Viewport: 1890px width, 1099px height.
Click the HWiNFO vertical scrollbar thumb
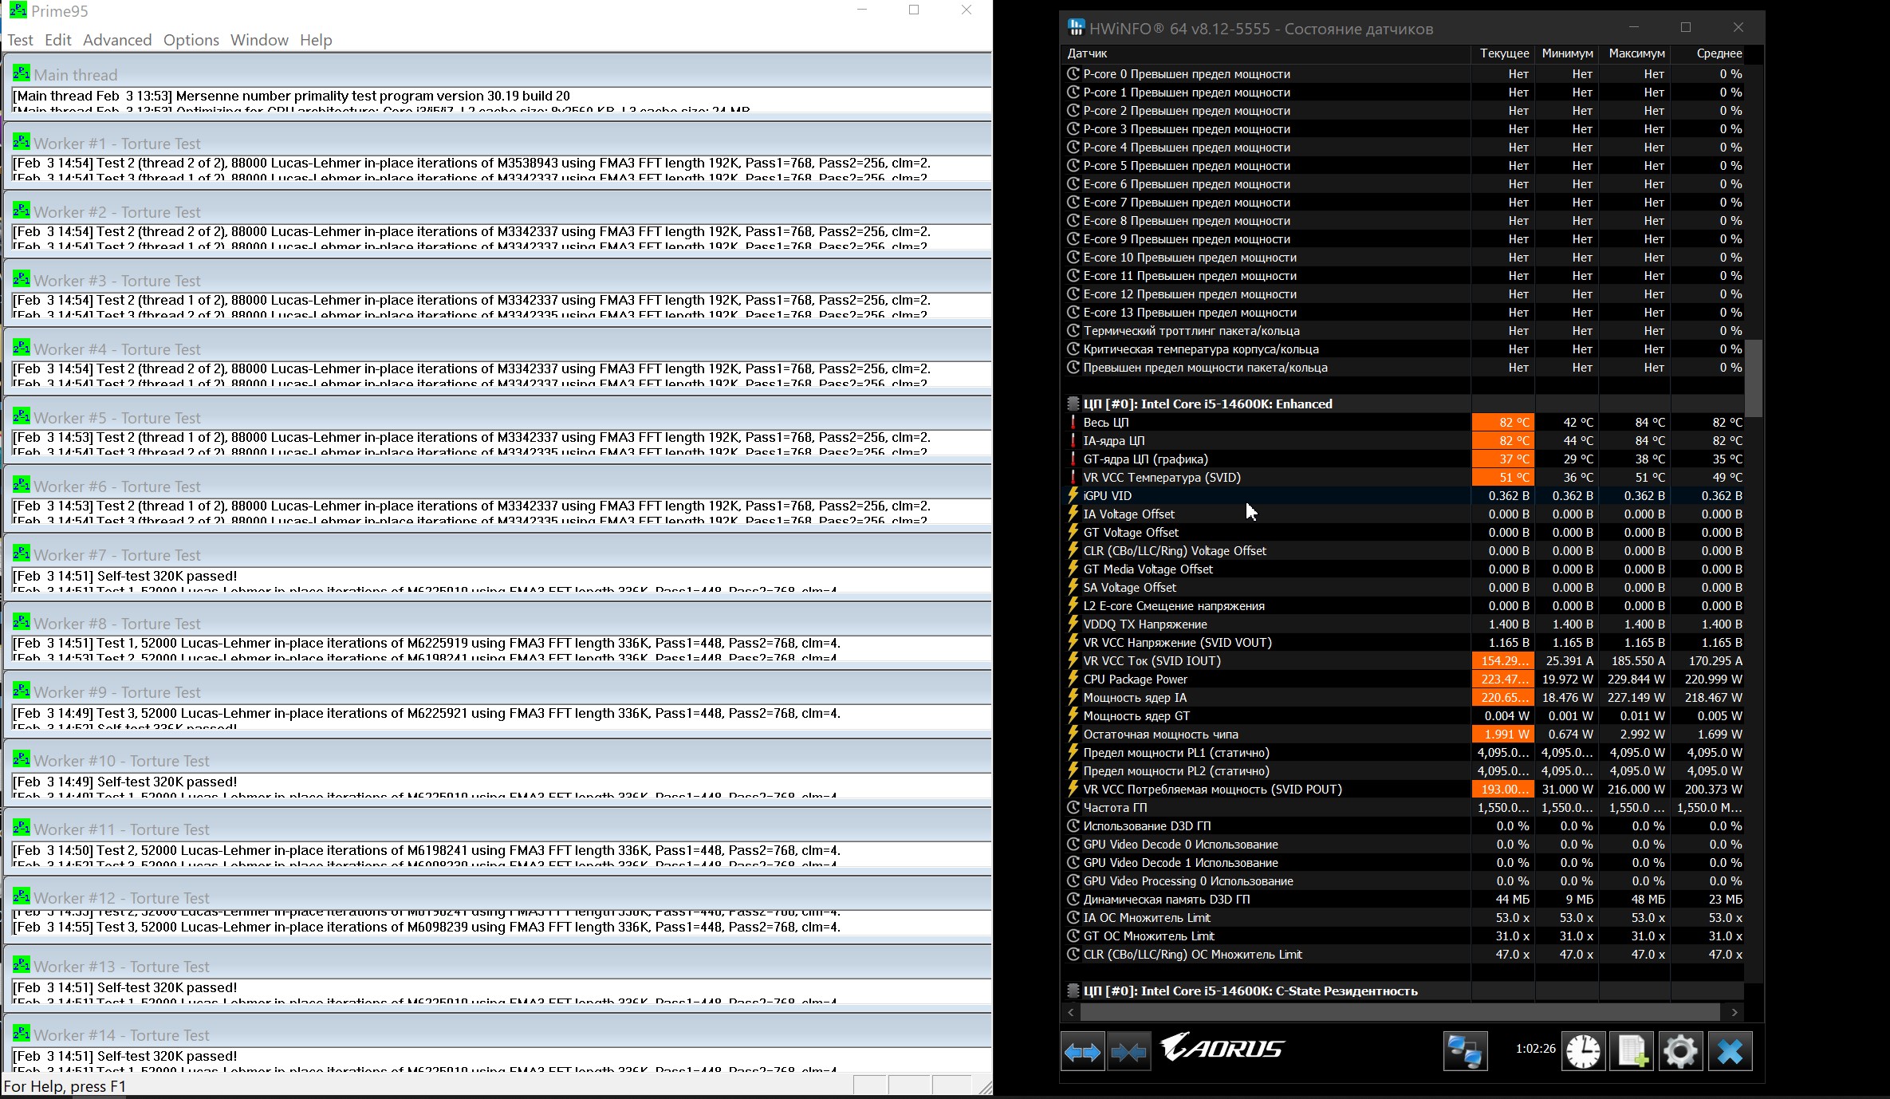[1753, 378]
